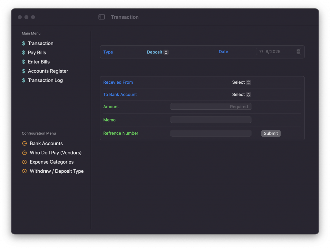Click the Amount required input field

coord(211,107)
